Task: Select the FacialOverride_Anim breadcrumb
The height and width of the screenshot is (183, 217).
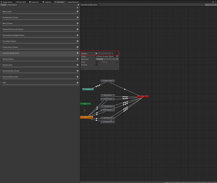Action: (89, 5)
